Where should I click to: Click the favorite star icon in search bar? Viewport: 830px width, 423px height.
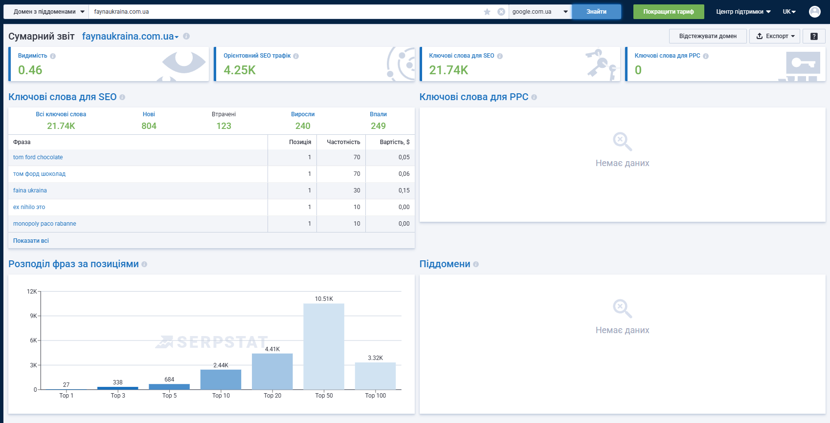[487, 12]
